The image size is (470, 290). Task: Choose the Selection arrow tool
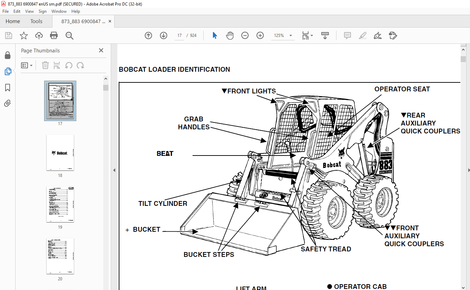215,36
